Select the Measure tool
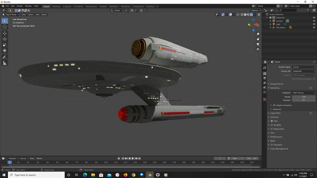Image resolution: width=317 pixels, height=178 pixels. (x=5, y=63)
